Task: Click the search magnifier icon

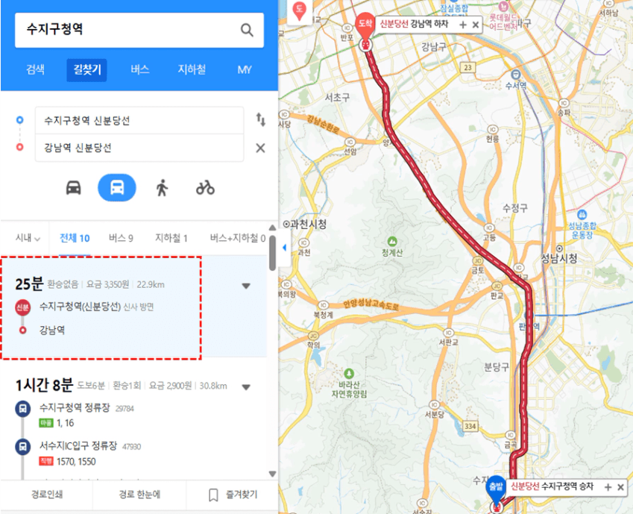Action: coord(247,30)
